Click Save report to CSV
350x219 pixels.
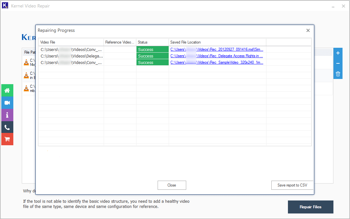click(x=292, y=185)
